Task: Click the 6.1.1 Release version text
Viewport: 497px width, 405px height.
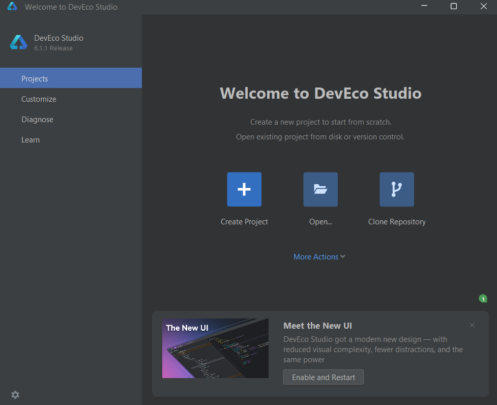Action: 53,48
